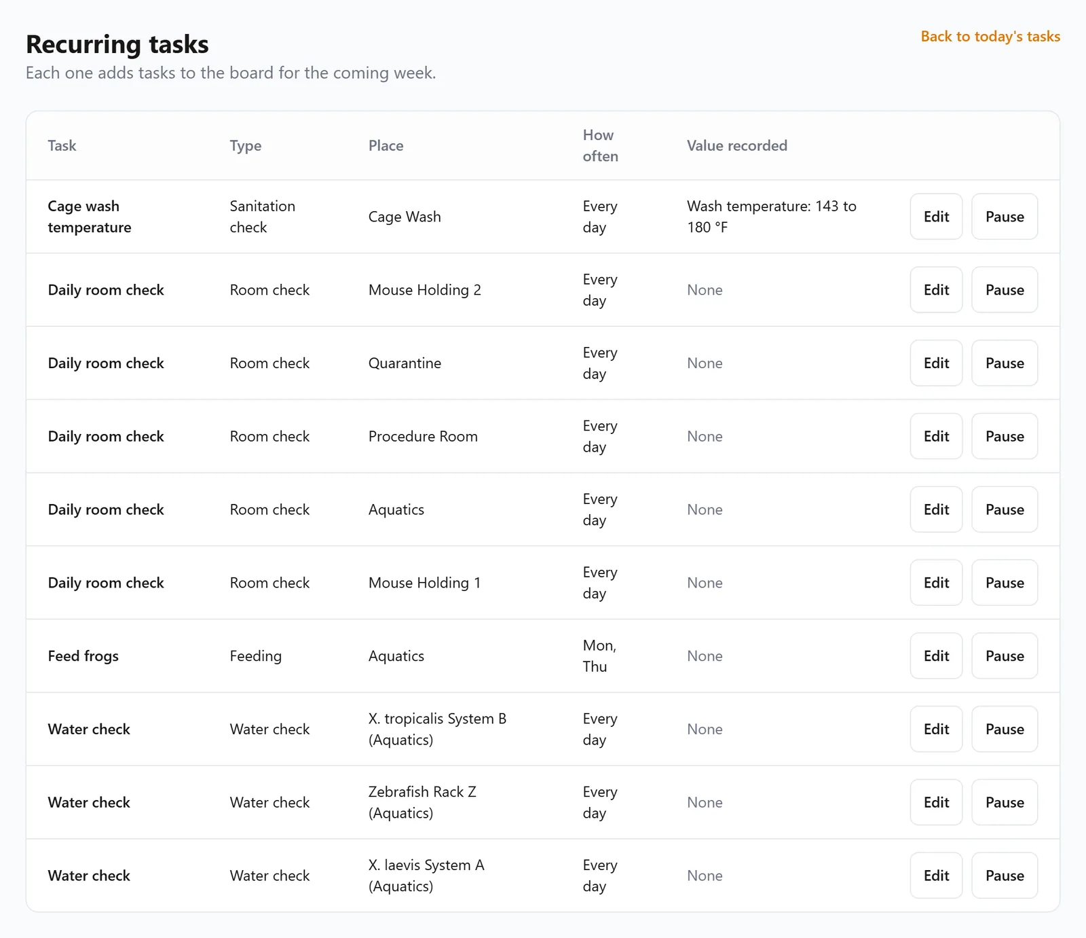
Task: Edit the Procedure Room daily check
Action: point(936,437)
